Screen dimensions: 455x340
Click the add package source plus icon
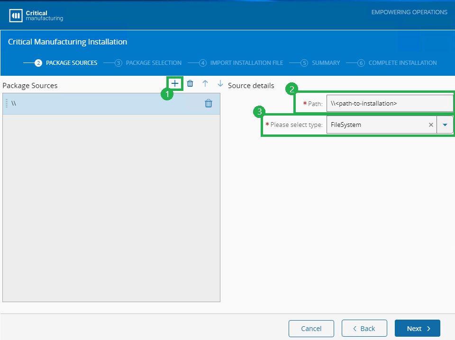point(175,84)
